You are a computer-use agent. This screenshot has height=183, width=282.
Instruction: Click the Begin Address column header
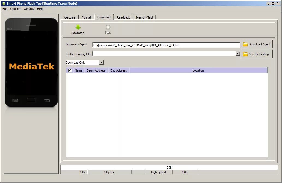(96, 70)
